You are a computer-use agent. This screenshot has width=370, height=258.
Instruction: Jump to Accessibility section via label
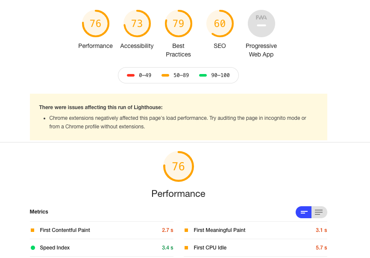[137, 46]
